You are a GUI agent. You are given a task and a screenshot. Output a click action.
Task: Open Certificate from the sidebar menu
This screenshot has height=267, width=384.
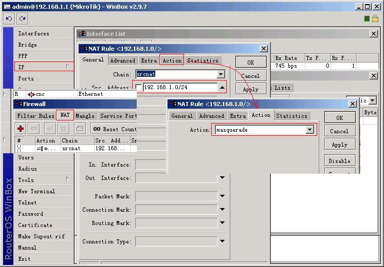pyautogui.click(x=44, y=225)
